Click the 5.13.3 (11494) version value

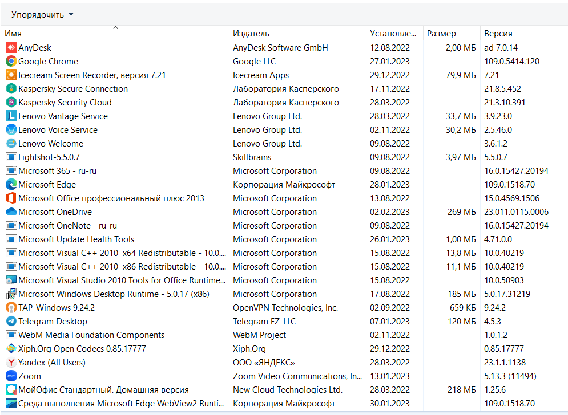(510, 376)
